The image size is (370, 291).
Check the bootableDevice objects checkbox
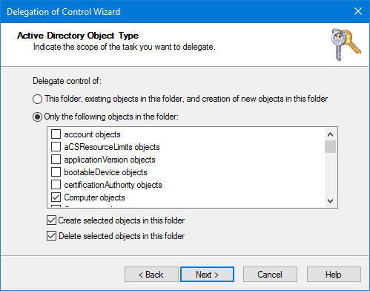point(56,172)
